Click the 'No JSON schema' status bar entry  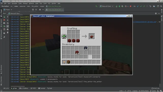(x=144, y=91)
